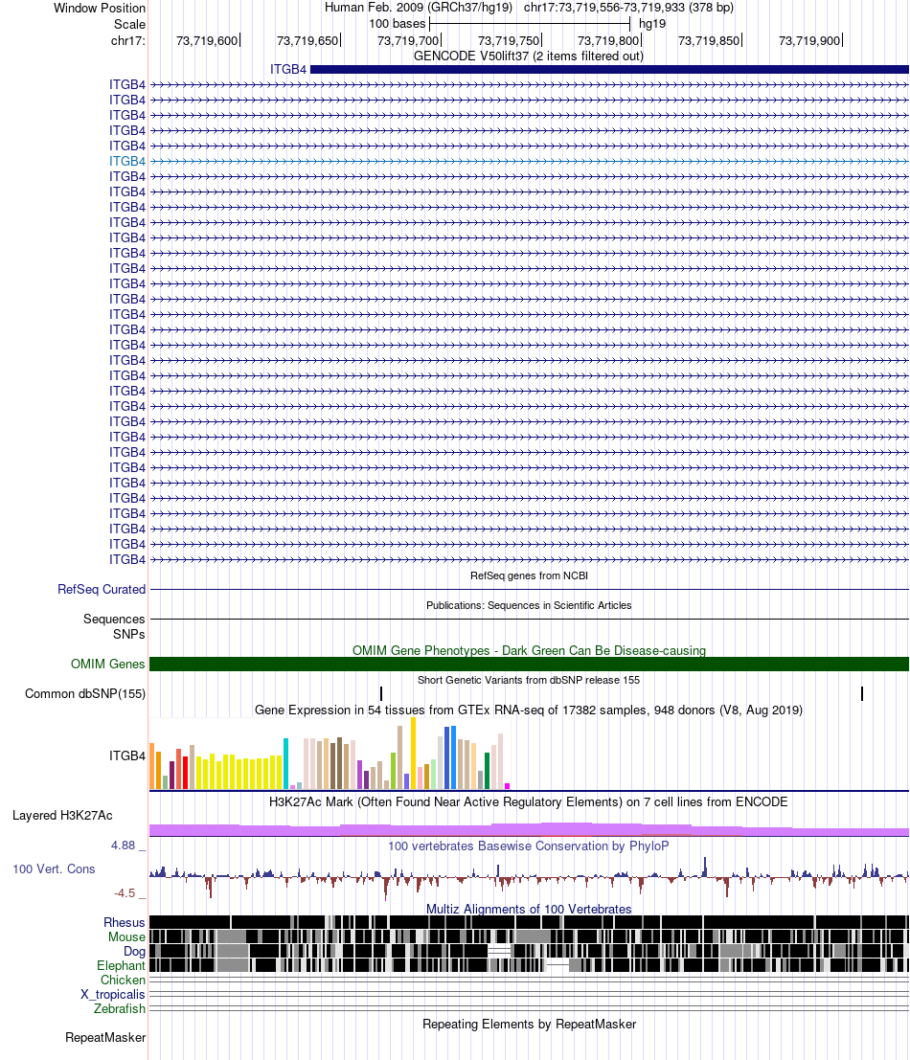Click the small magenta bar ending GTEx chart
Screen dimensions: 910x1060
(507, 785)
